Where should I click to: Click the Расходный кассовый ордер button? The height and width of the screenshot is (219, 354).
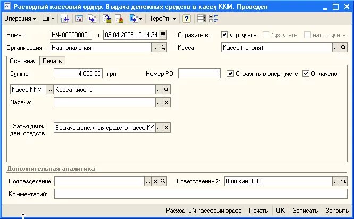pos(204,211)
